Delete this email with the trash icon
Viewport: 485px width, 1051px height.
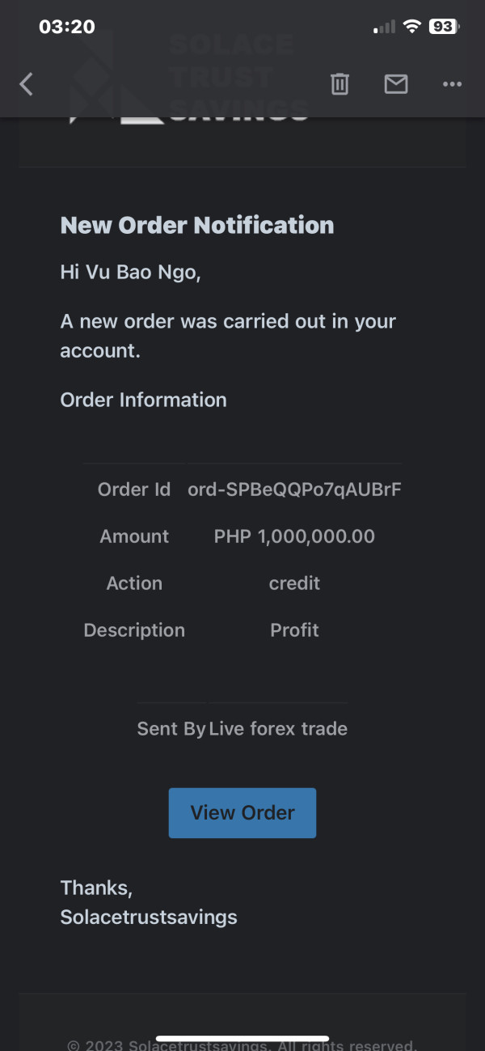coord(339,84)
